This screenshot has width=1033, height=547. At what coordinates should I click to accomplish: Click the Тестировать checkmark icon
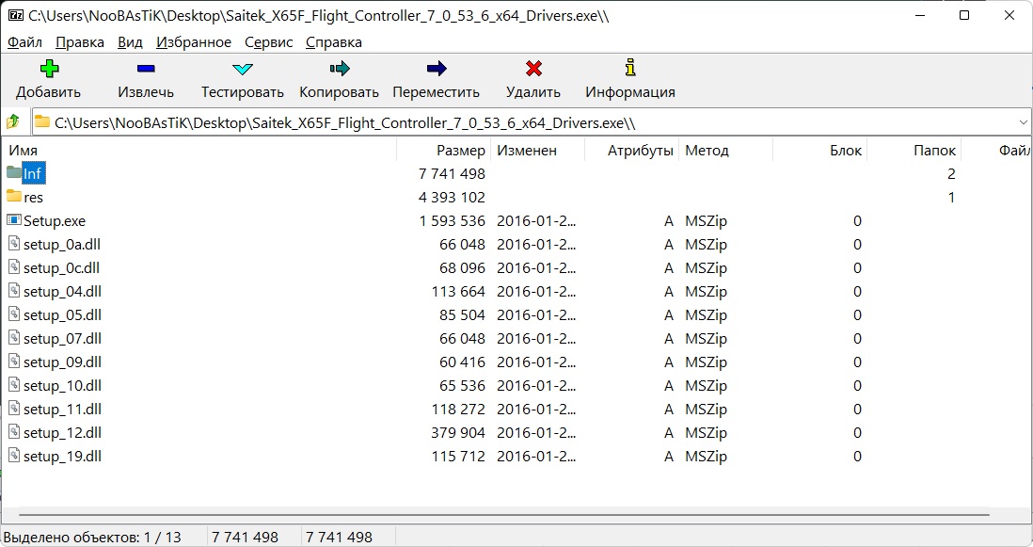pyautogui.click(x=243, y=69)
